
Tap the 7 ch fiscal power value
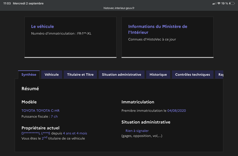(54, 116)
